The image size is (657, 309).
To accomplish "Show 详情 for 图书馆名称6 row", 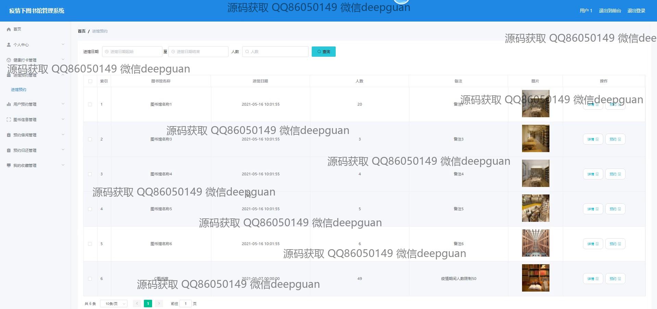I will 593,244.
